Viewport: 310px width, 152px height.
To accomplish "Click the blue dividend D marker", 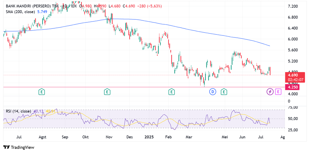I will click(x=213, y=92).
